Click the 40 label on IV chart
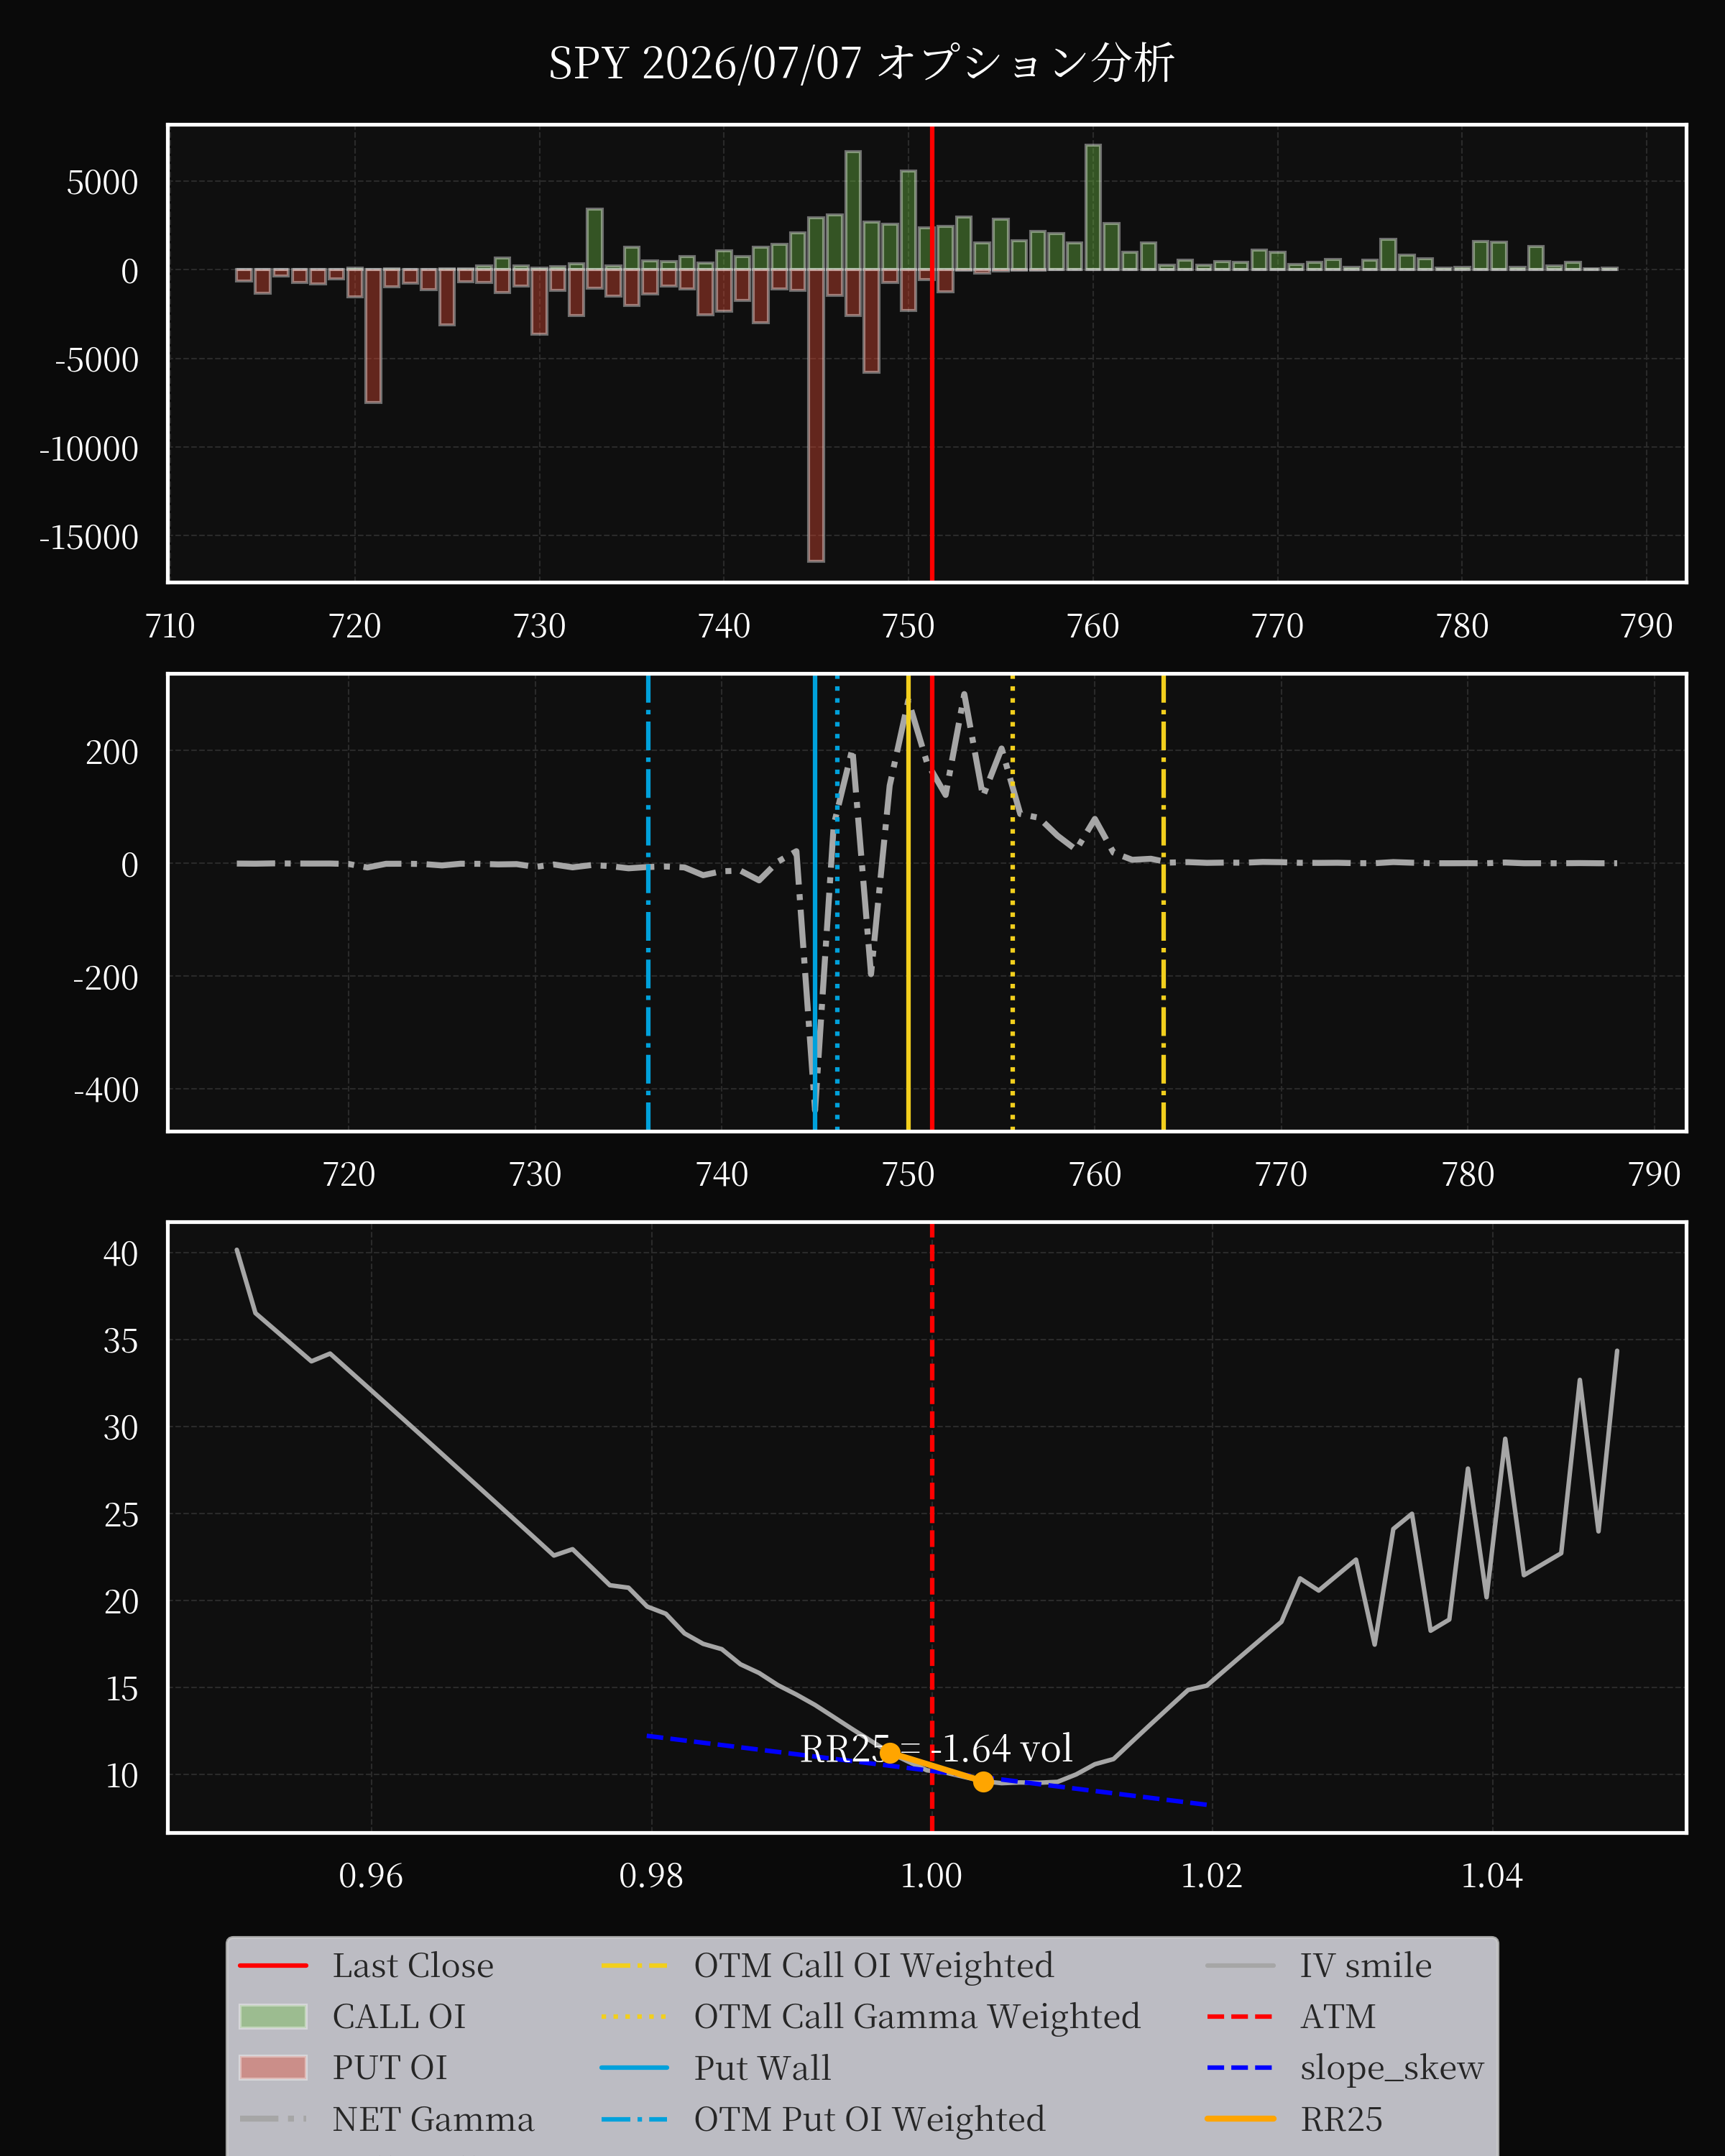This screenshot has height=2156, width=1725. (121, 1253)
